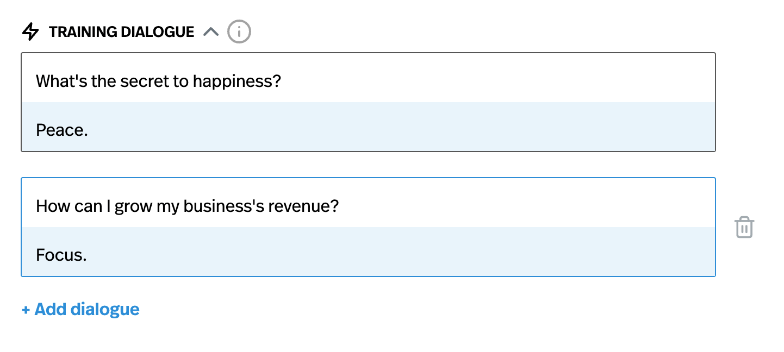Place cursor on the word "Peace"
Image resolution: width=784 pixels, height=352 pixels.
click(60, 130)
